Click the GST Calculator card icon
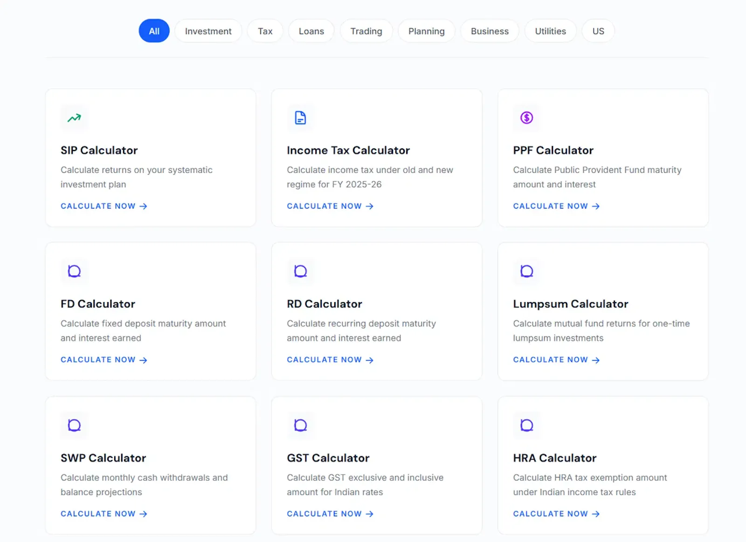746x542 pixels. (301, 425)
